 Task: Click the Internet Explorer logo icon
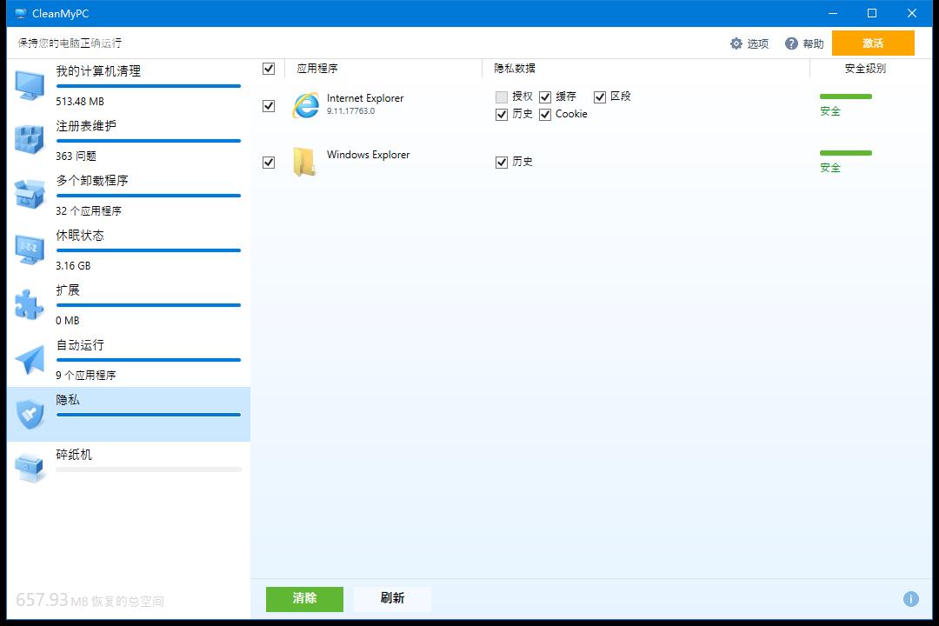tap(305, 105)
